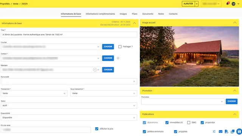
Task: Open the Plans tab
Action: pyautogui.click(x=135, y=14)
